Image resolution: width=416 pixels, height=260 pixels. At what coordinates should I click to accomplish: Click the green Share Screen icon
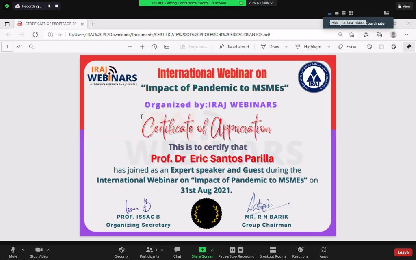point(202,250)
